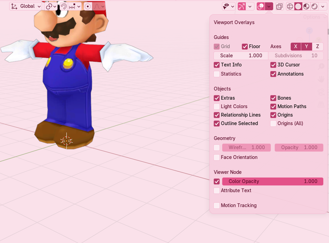Viewport: 329px width, 243px height.
Task: Switch to Wireframe viewport shading
Action: [290, 6]
